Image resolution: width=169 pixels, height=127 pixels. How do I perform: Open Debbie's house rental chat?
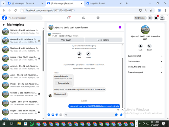[21, 85]
